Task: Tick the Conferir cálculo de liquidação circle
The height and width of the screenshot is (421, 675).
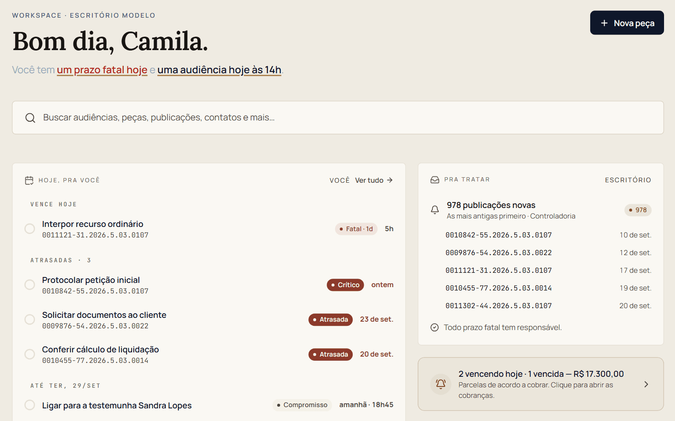Action: tap(30, 354)
